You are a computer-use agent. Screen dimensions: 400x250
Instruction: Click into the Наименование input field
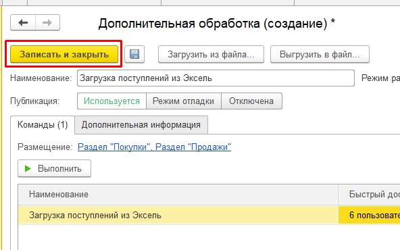click(x=216, y=78)
